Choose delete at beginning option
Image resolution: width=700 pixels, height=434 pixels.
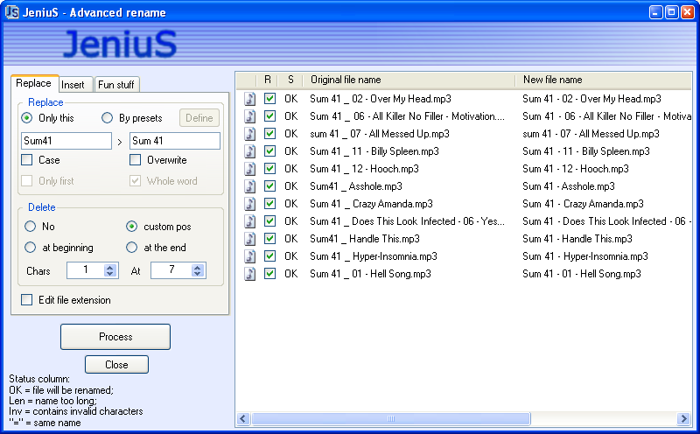[30, 248]
